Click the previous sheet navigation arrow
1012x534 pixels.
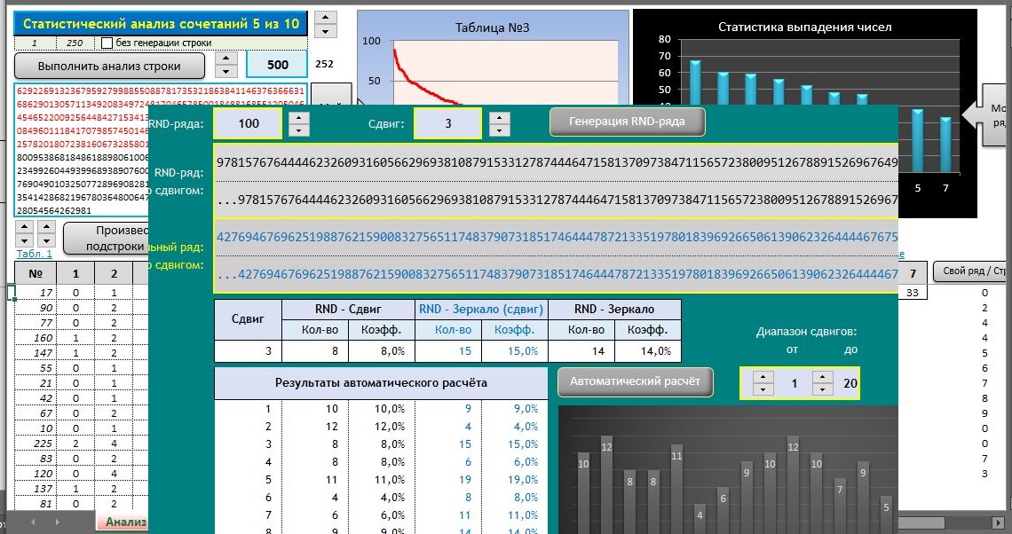(33, 522)
